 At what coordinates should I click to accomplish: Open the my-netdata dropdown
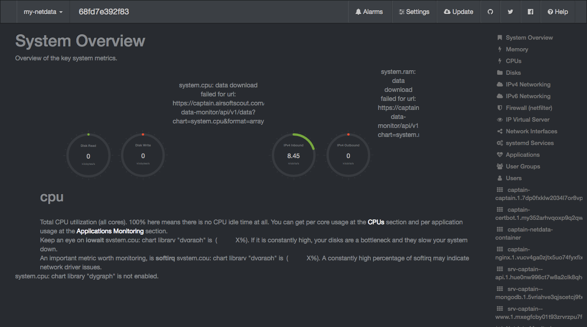pos(43,11)
